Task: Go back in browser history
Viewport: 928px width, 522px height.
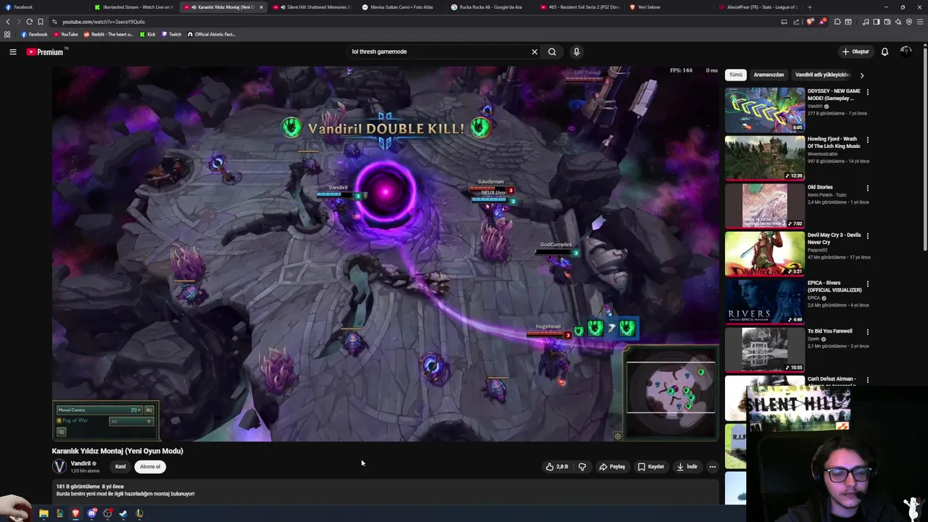Action: (8, 22)
